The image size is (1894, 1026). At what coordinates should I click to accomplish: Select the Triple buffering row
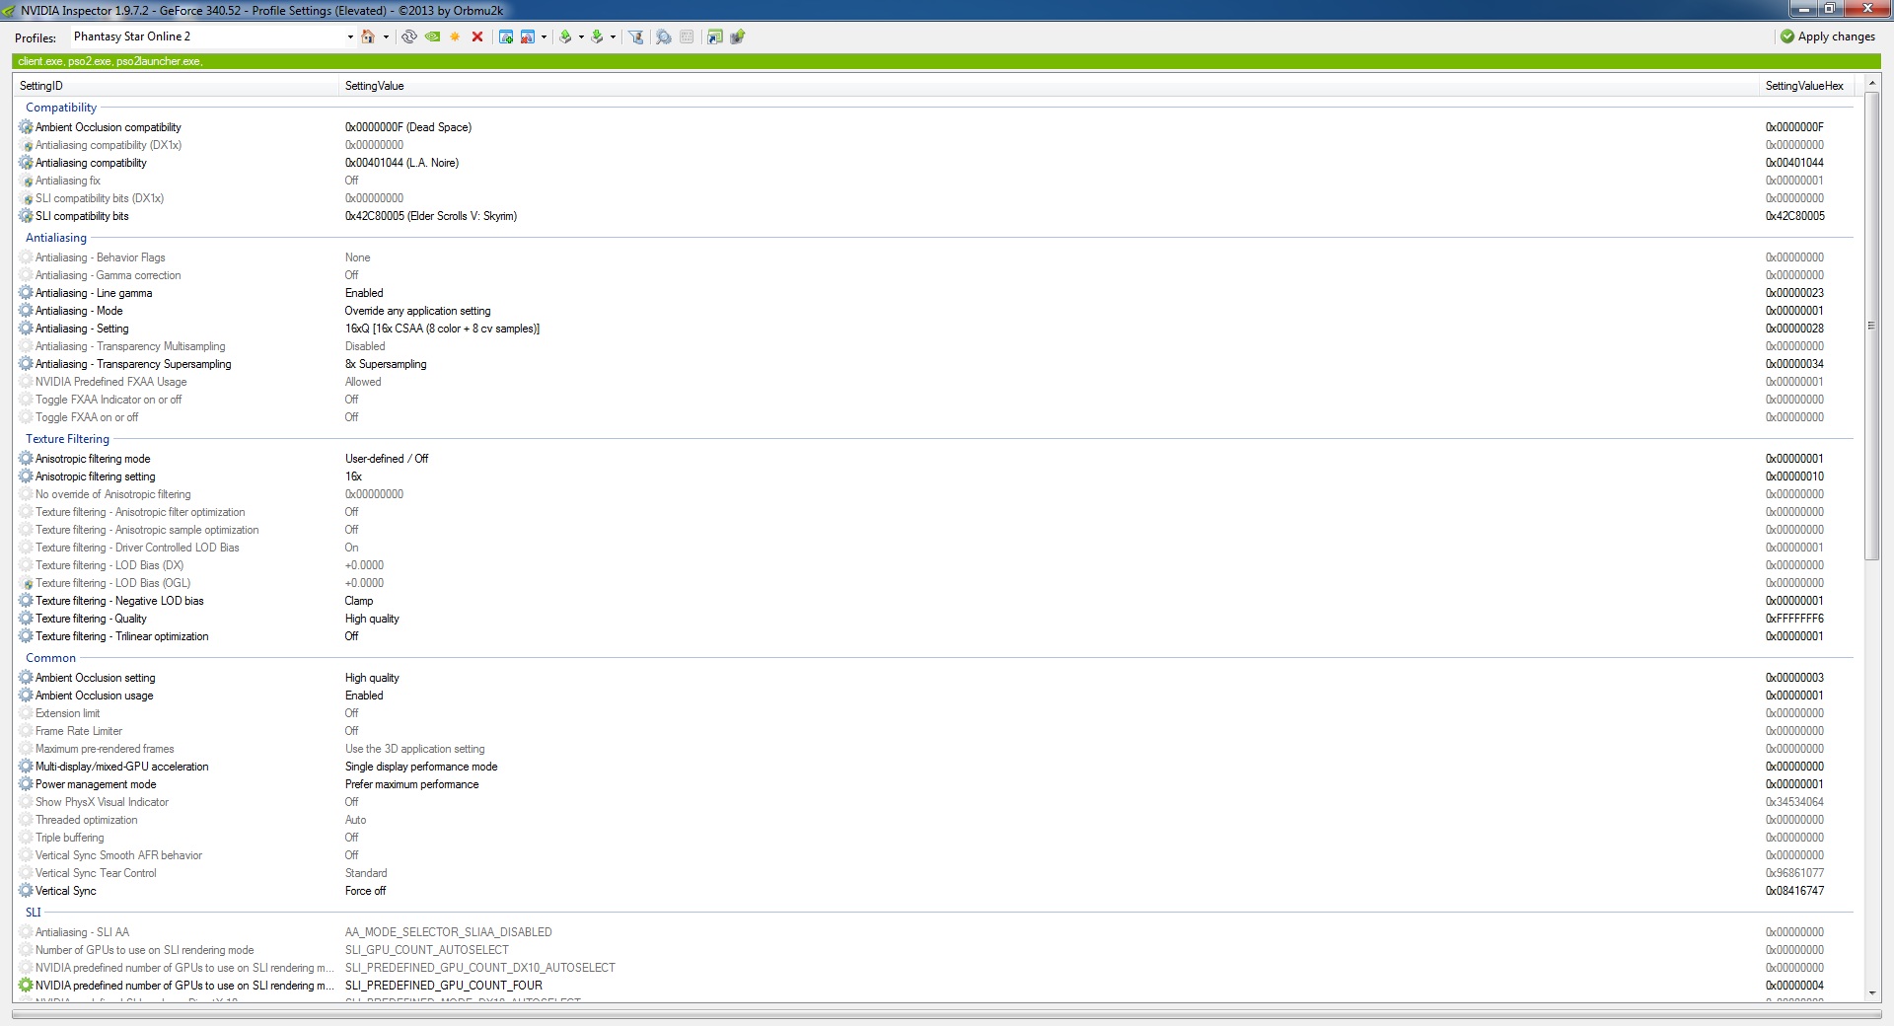933,838
